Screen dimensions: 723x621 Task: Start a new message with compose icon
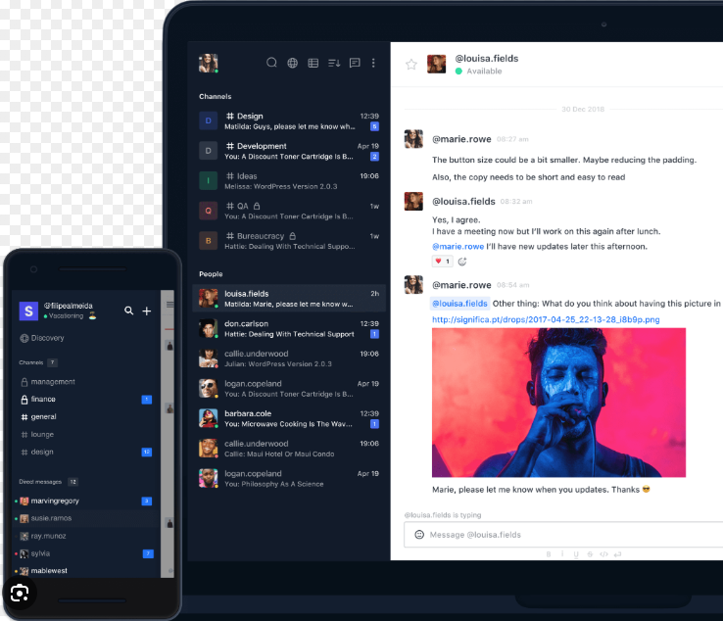point(355,63)
